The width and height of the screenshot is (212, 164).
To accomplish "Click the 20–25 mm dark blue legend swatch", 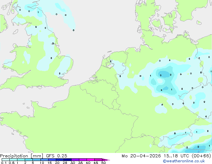I will coord(60,160).
